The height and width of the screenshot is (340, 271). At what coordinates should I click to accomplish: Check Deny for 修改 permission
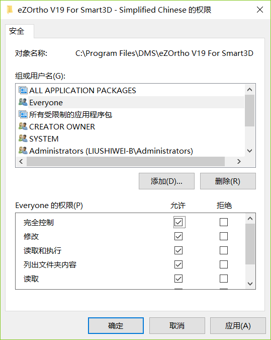[224, 236]
